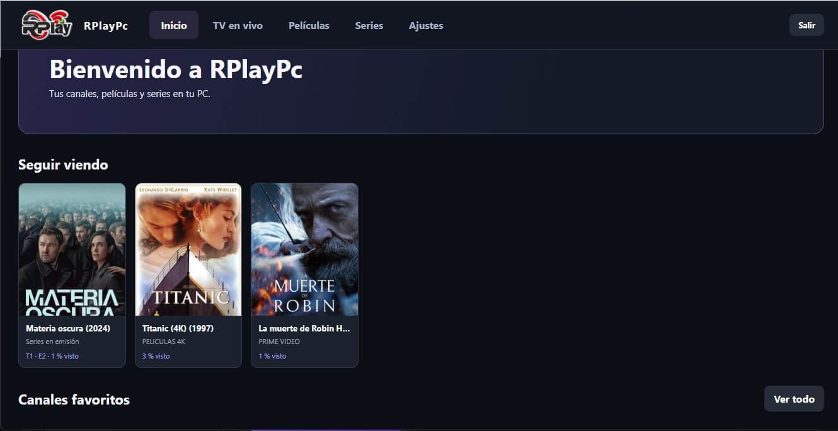Viewport: 838px width, 431px height.
Task: Select the title La muerte de Robin H...
Action: 304,328
